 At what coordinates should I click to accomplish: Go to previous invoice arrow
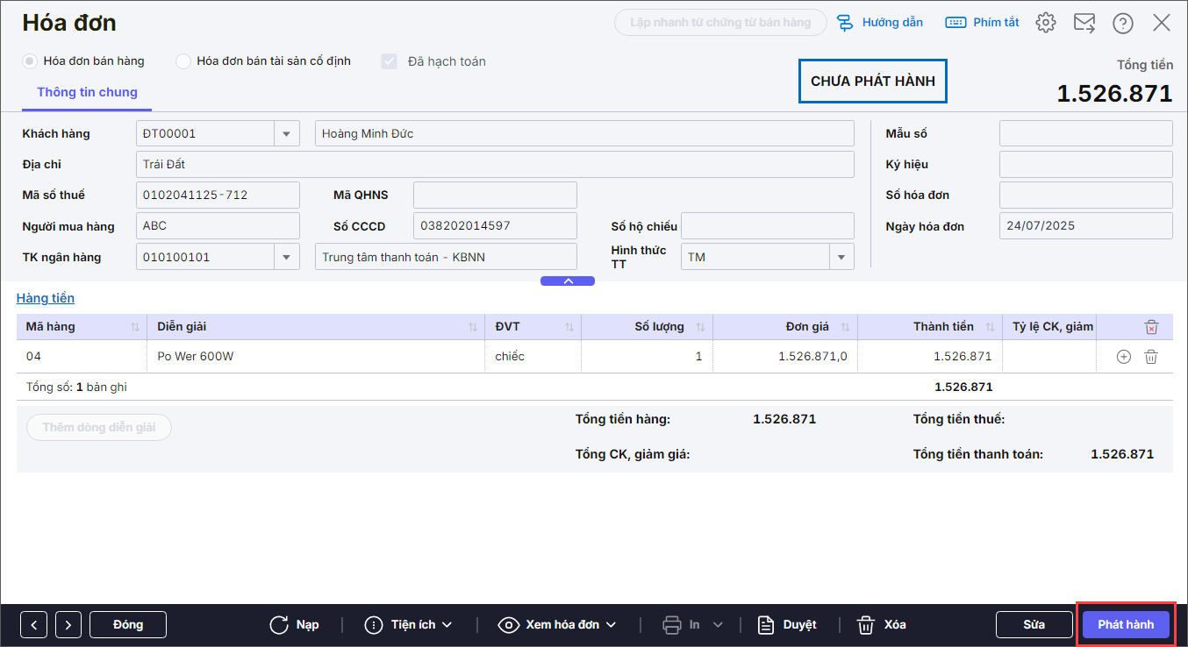[x=33, y=624]
